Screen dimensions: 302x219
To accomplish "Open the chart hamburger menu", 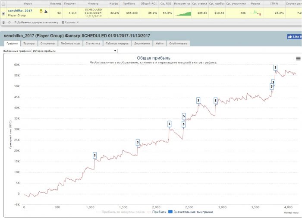I will pyautogui.click(x=298, y=58).
